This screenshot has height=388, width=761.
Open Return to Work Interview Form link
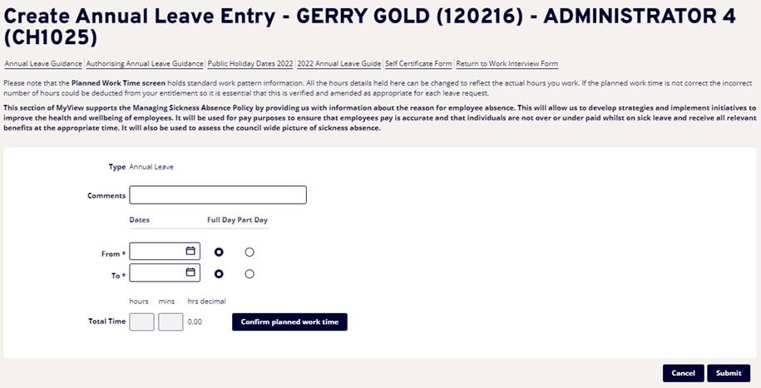(507, 64)
